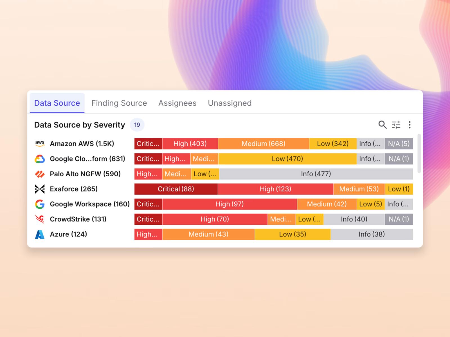
Task: Click the Medium (668) segment for AWS
Action: [x=264, y=144]
